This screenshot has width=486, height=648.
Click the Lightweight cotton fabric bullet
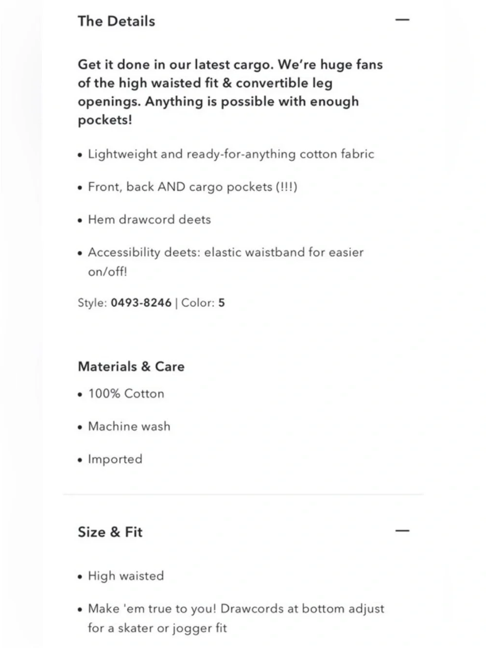tap(226, 154)
